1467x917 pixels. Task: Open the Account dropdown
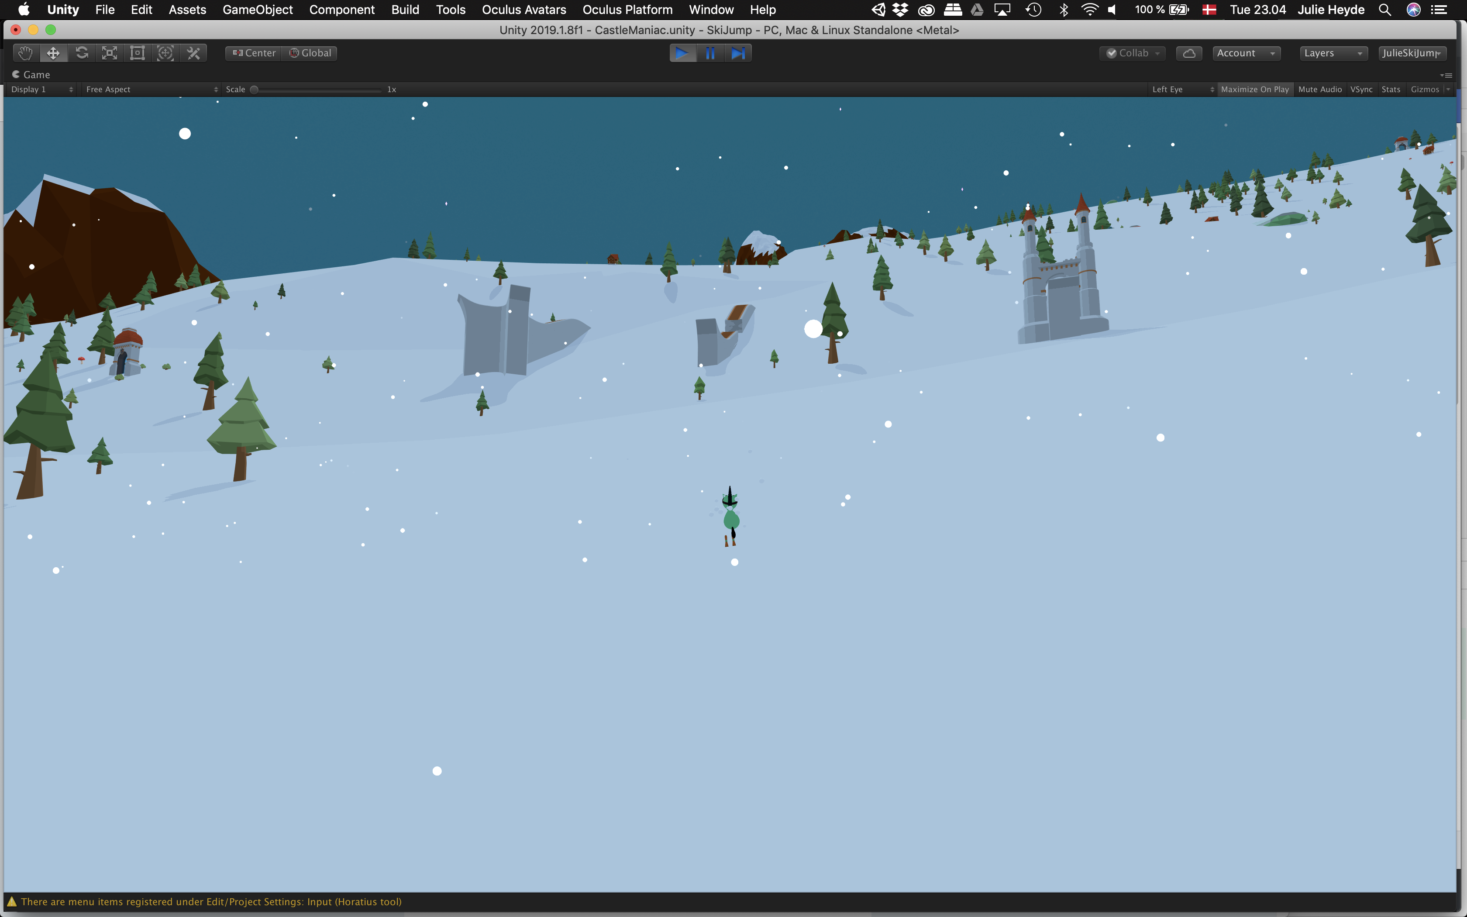1246,53
